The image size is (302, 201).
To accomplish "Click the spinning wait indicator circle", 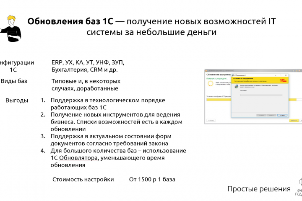I will 211,83.
